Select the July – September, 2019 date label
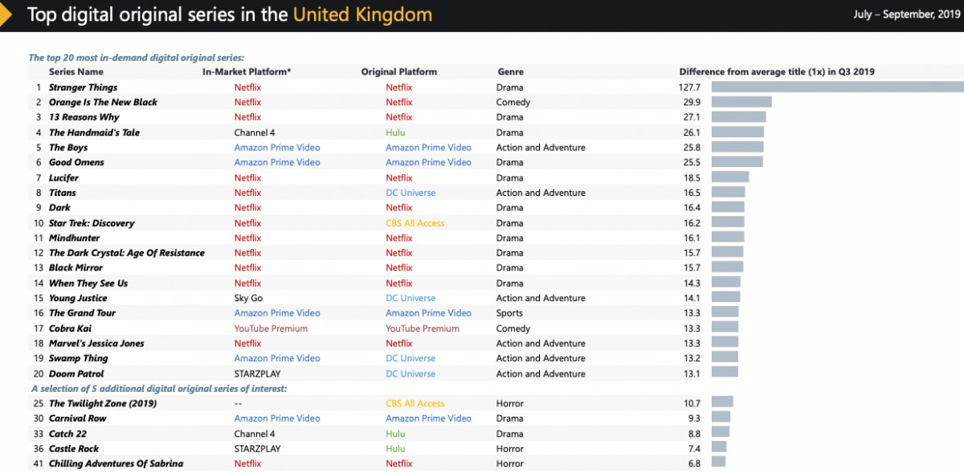Image resolution: width=964 pixels, height=473 pixels. click(x=902, y=14)
